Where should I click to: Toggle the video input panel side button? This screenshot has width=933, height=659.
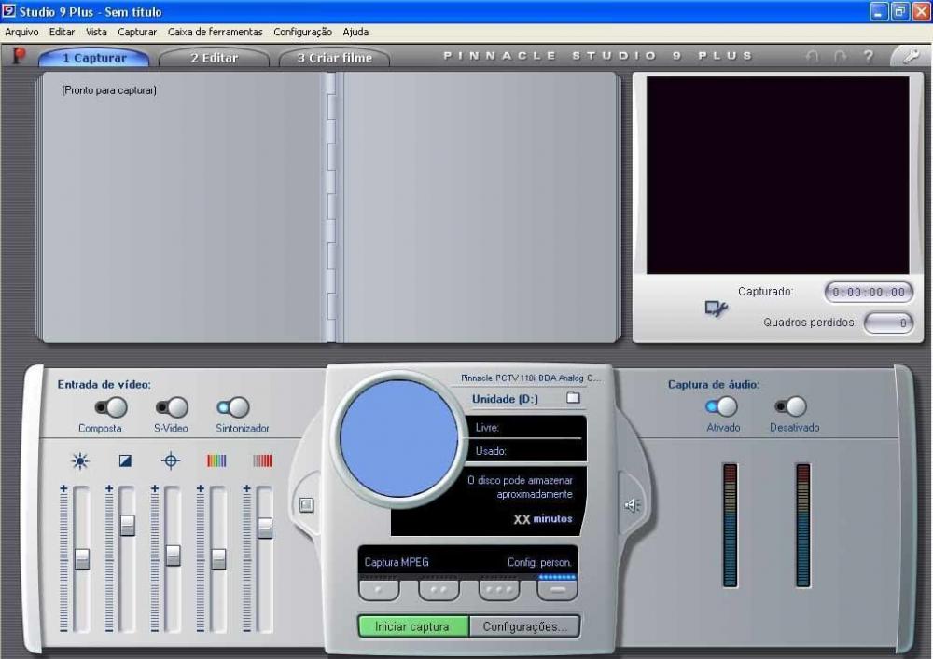pos(306,504)
